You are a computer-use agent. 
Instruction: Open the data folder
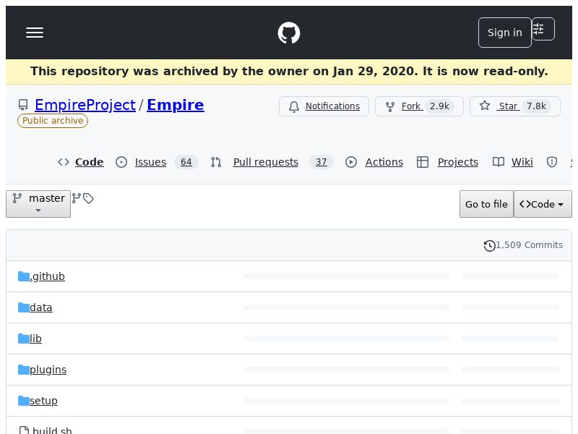pos(41,307)
